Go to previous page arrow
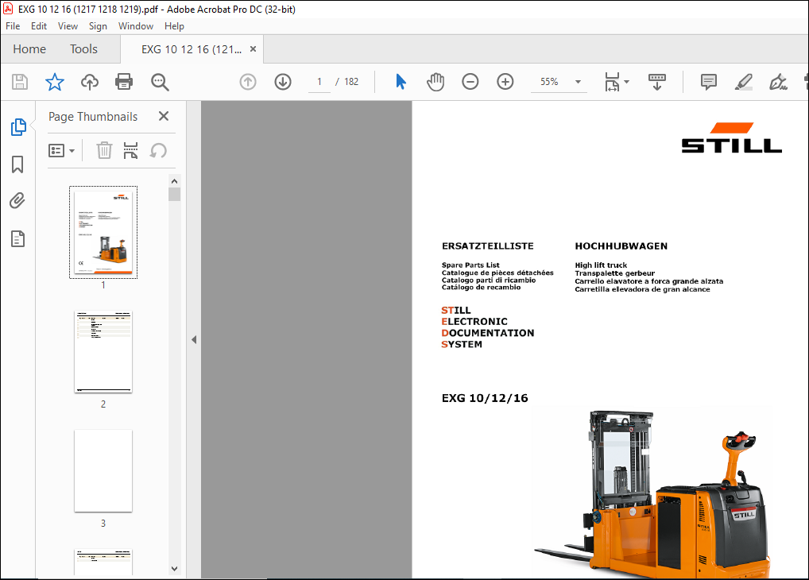Viewport: 809px width, 580px height. 248,82
